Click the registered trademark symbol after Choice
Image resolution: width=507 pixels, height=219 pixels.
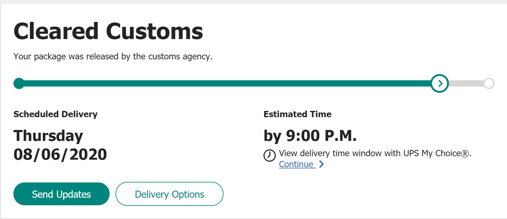click(465, 154)
